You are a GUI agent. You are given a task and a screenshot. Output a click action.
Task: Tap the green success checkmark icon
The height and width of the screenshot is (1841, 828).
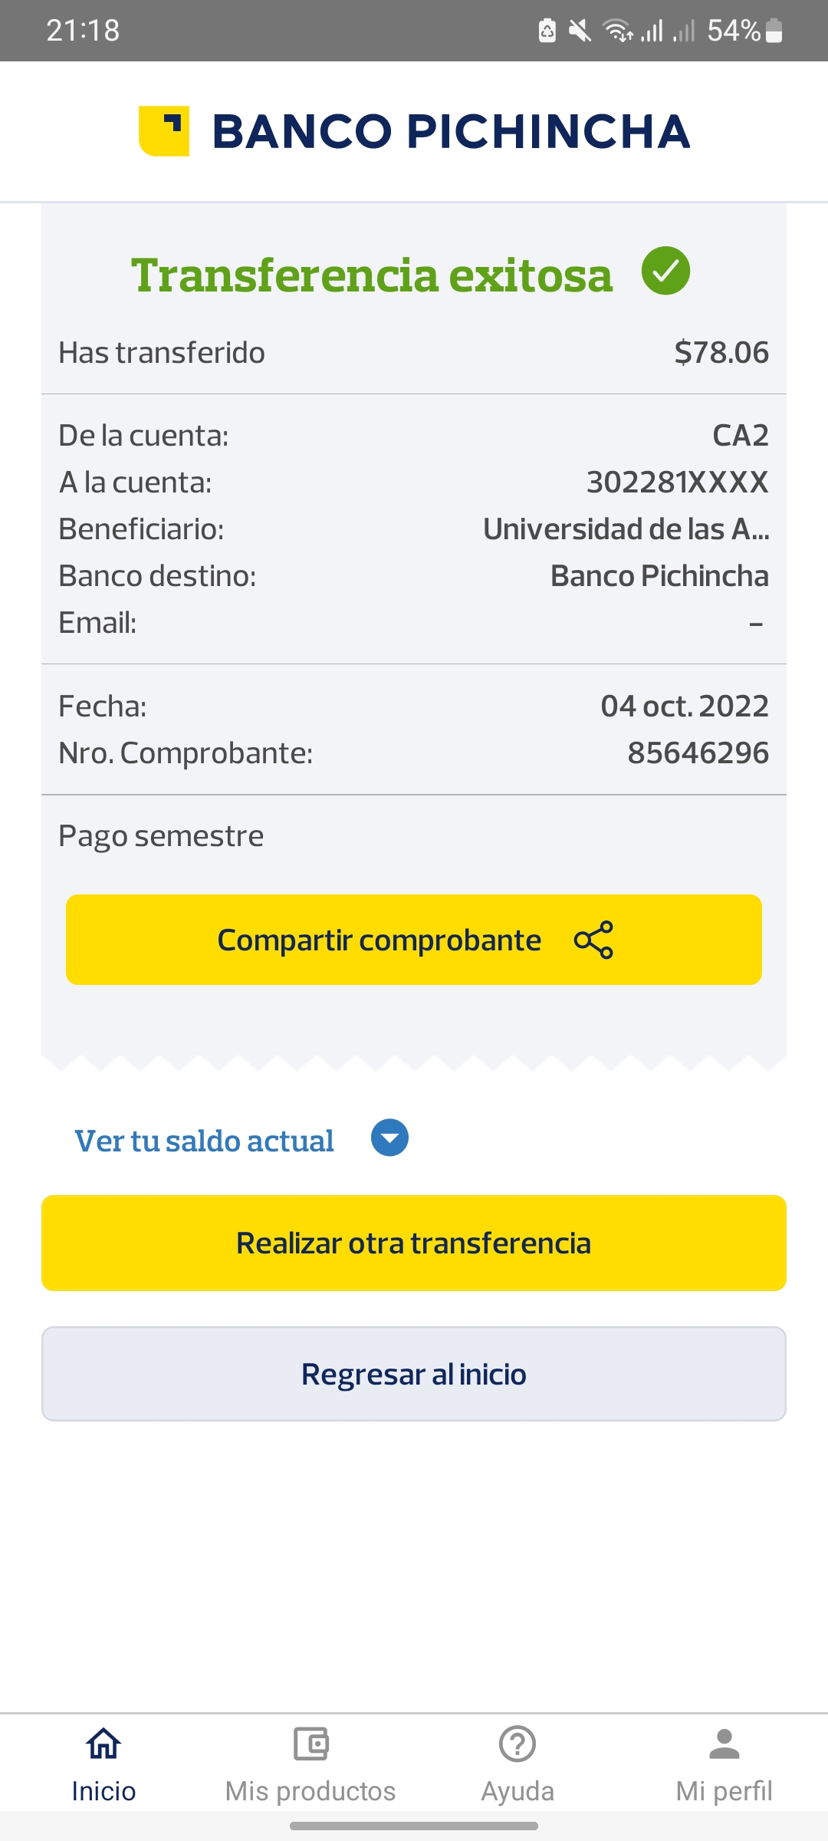coord(665,271)
